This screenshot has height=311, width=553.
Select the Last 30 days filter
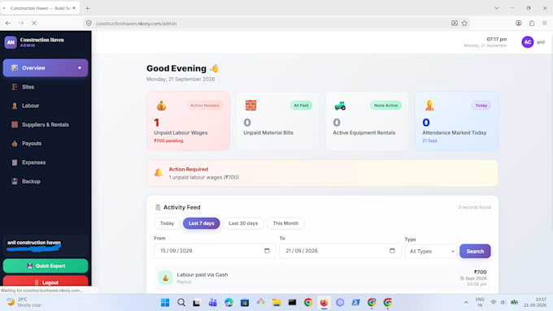[x=243, y=223]
